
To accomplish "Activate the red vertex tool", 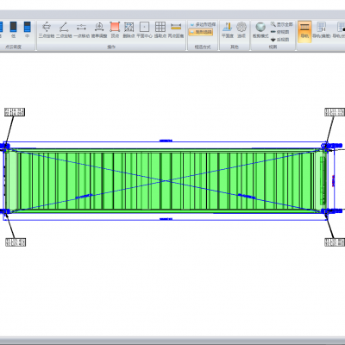I will 115,30.
